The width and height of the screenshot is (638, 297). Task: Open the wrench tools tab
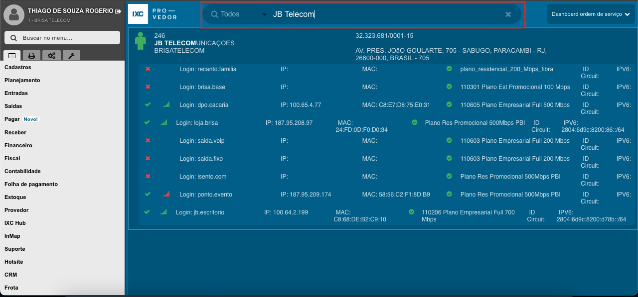[x=71, y=56]
